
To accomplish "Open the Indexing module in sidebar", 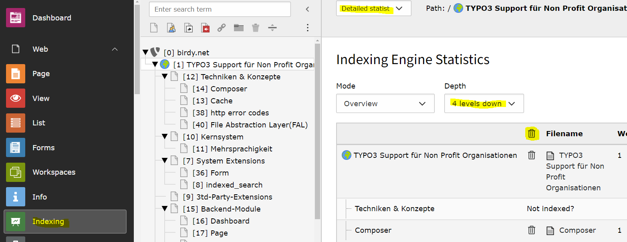I will [x=48, y=222].
